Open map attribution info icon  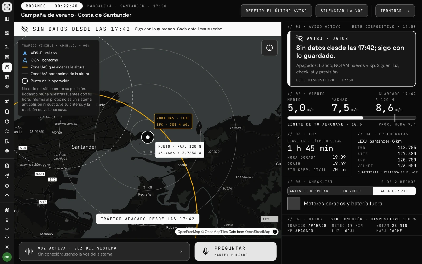[275, 232]
